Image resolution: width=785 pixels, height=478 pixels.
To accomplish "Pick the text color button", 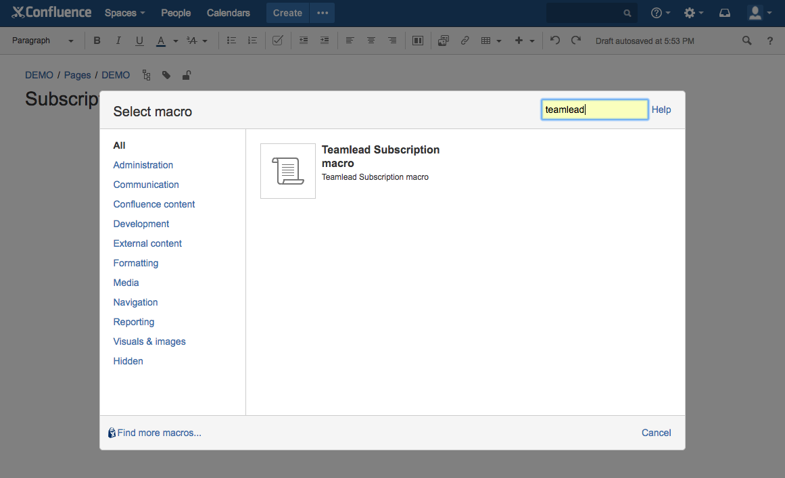I will pos(161,41).
